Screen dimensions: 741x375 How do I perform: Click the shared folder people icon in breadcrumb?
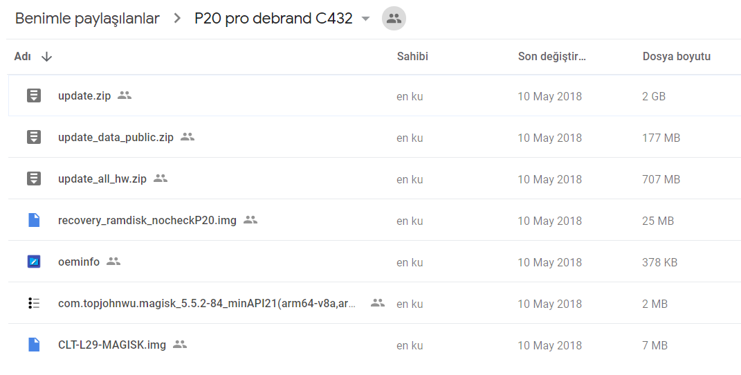394,19
